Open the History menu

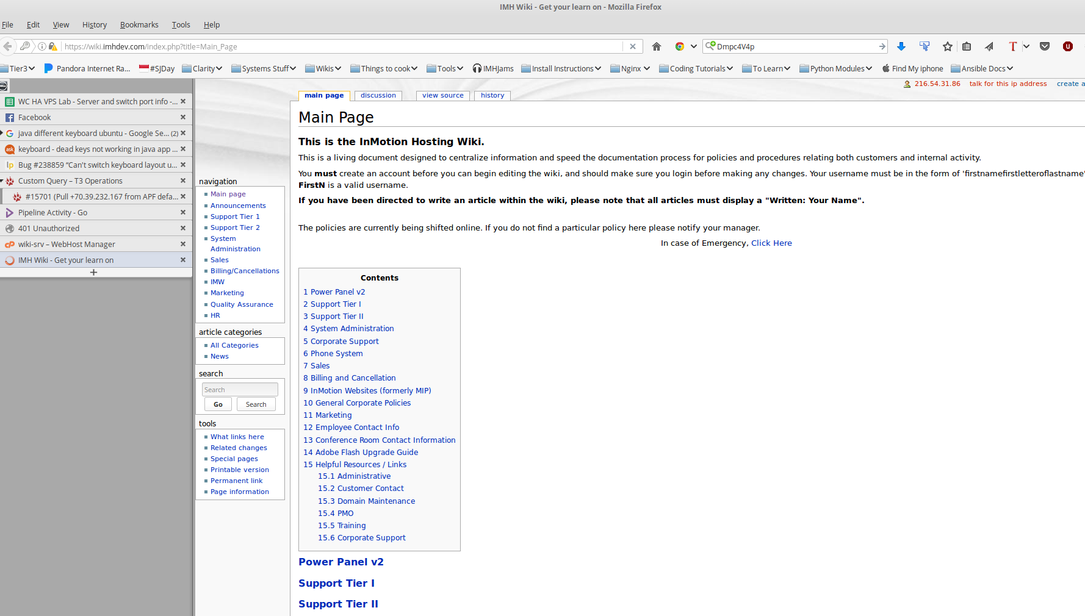[x=95, y=24]
